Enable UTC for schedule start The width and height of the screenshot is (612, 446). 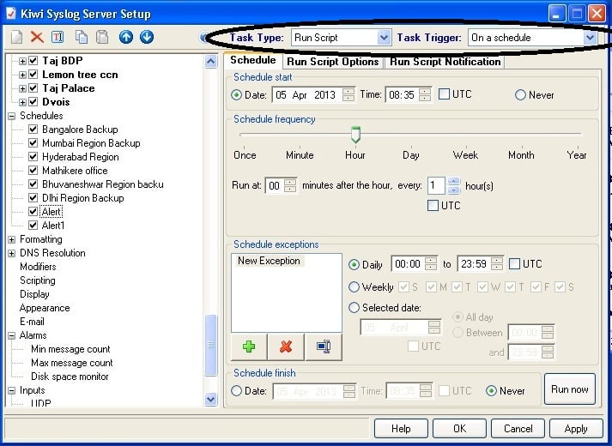click(444, 94)
